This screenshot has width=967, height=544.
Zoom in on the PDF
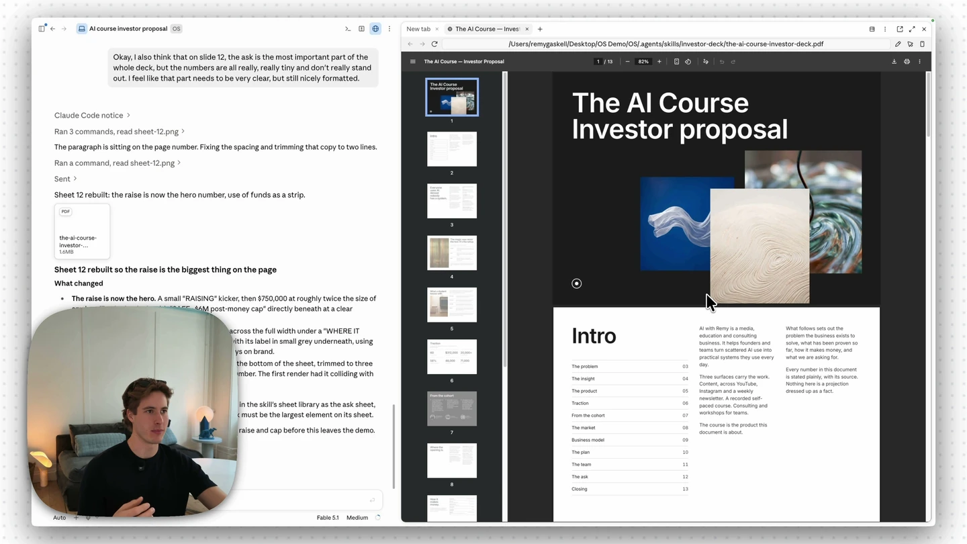click(x=659, y=62)
